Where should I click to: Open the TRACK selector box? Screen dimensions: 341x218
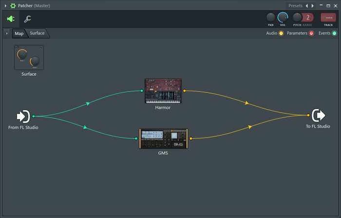pyautogui.click(x=328, y=17)
